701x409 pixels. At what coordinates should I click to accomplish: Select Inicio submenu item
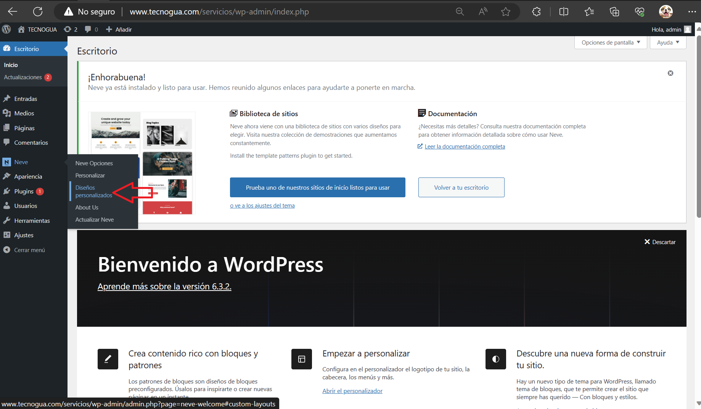click(11, 65)
